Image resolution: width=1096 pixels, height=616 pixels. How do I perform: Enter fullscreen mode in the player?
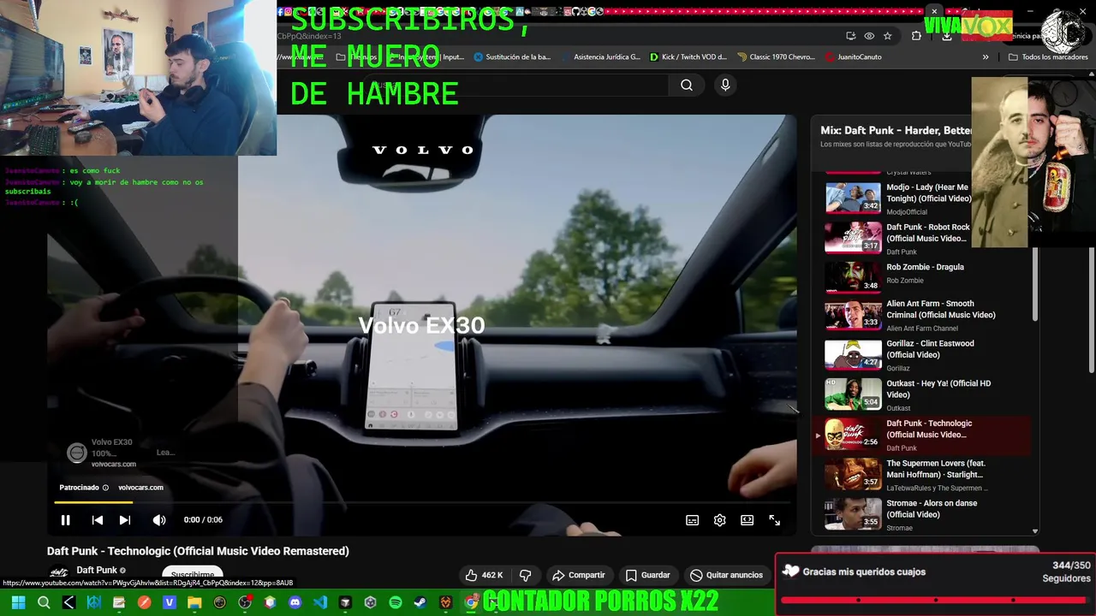pos(774,520)
